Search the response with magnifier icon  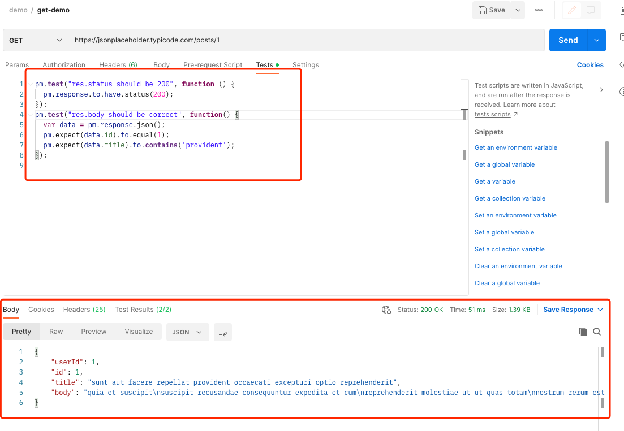click(596, 332)
